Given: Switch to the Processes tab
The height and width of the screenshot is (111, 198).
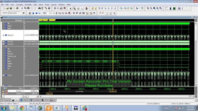Looking at the screenshot, I should [35, 100].
